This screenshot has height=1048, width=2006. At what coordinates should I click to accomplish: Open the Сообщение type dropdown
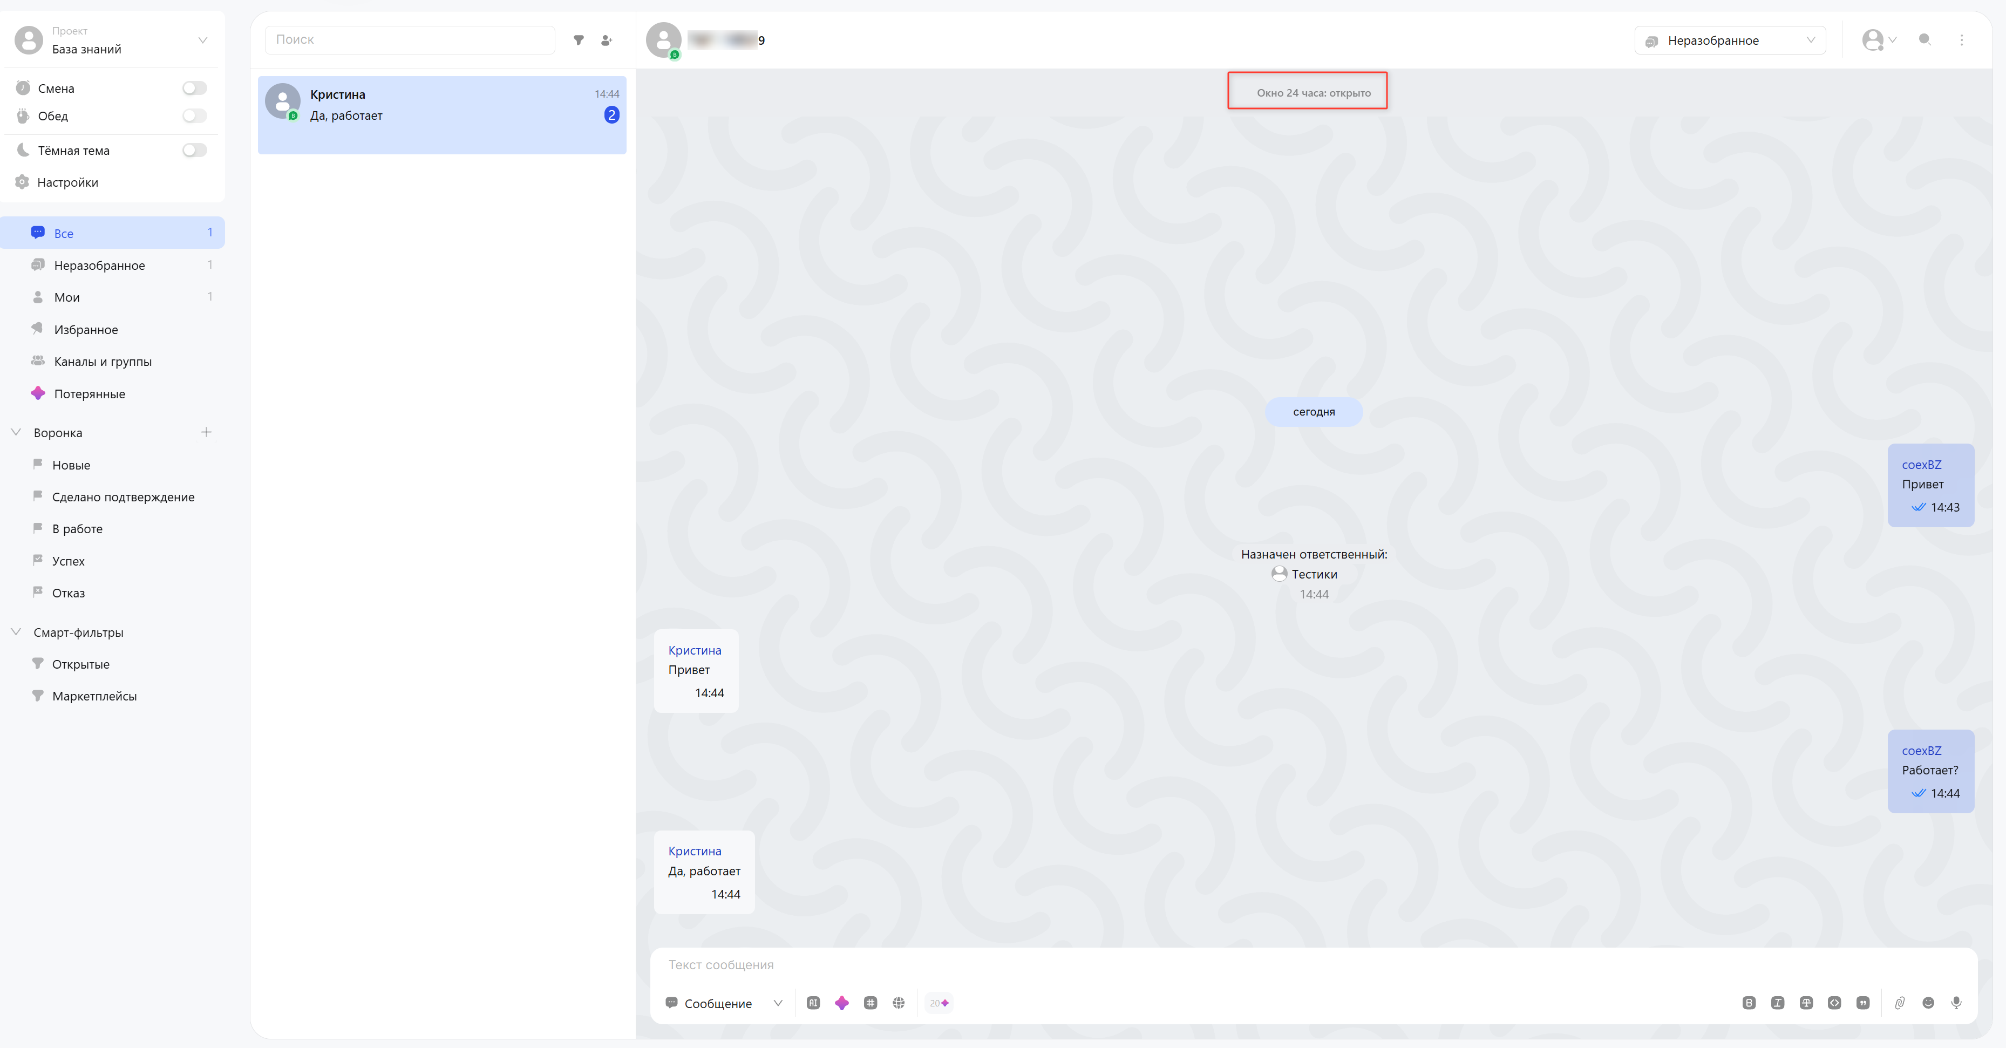[723, 1004]
